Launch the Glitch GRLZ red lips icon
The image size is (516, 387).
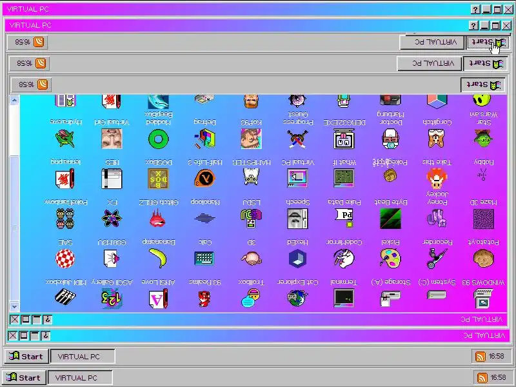pos(158,218)
